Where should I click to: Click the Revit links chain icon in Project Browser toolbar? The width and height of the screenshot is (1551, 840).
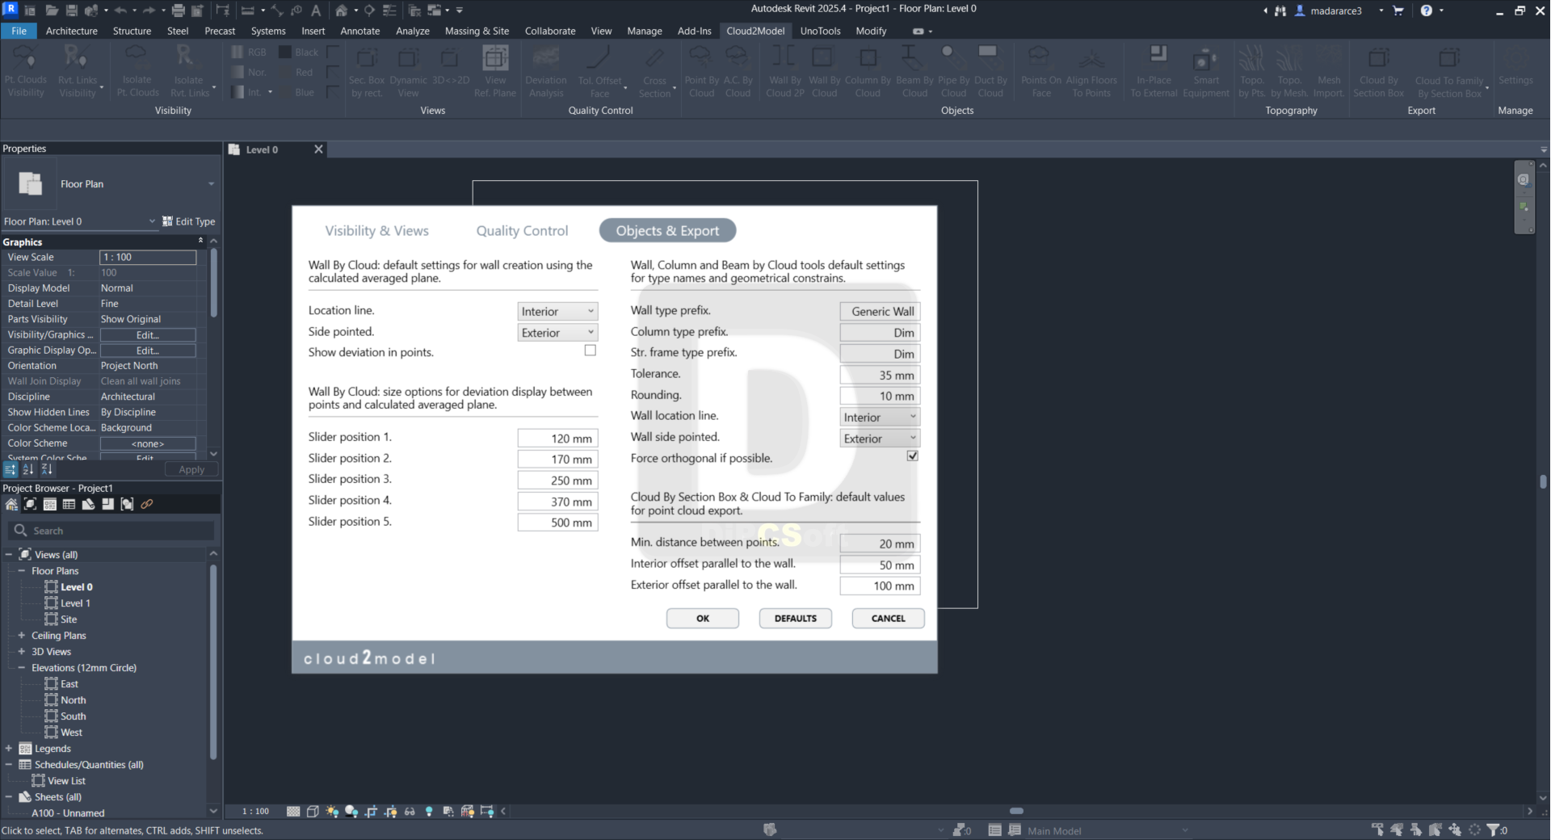tap(146, 504)
